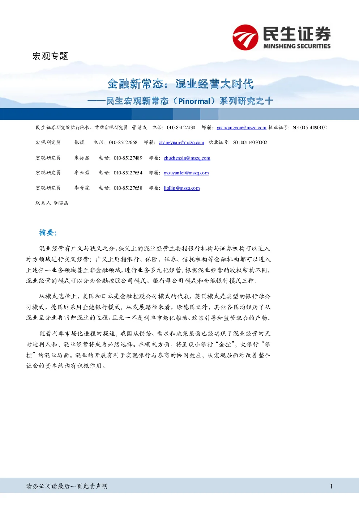
Task: Click the name 管清友
Action: click(140, 128)
